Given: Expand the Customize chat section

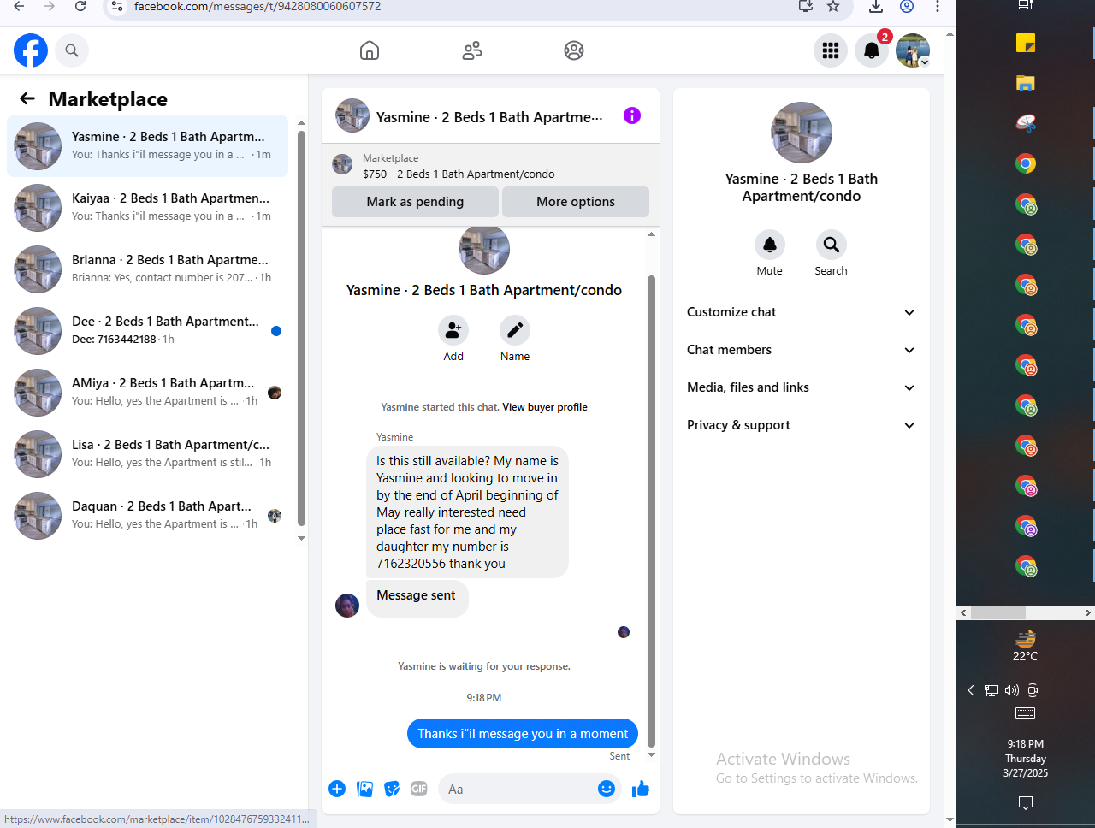Looking at the screenshot, I should (801, 312).
